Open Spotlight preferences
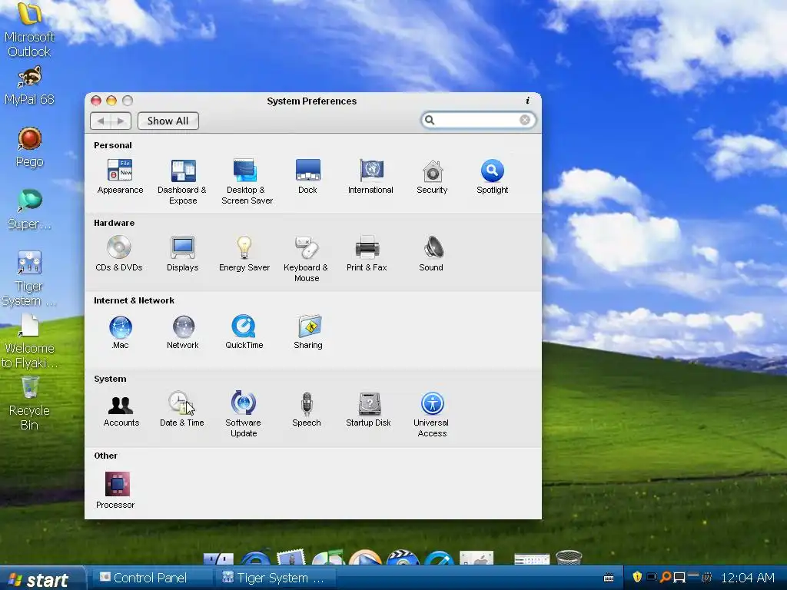Image resolution: width=787 pixels, height=590 pixels. [493, 176]
